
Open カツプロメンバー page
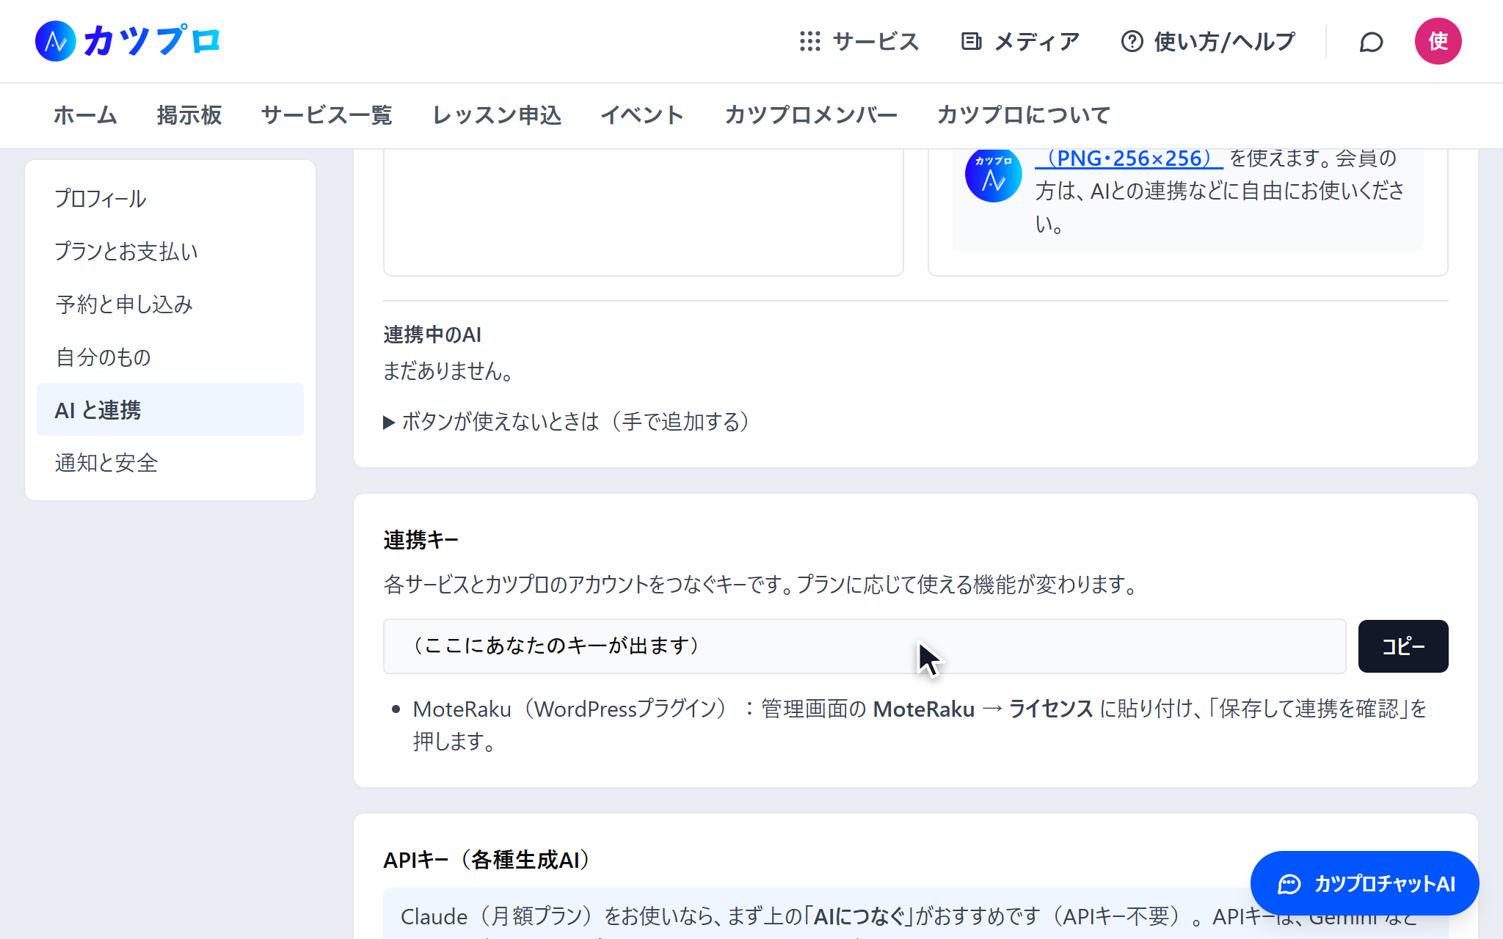[x=811, y=115]
